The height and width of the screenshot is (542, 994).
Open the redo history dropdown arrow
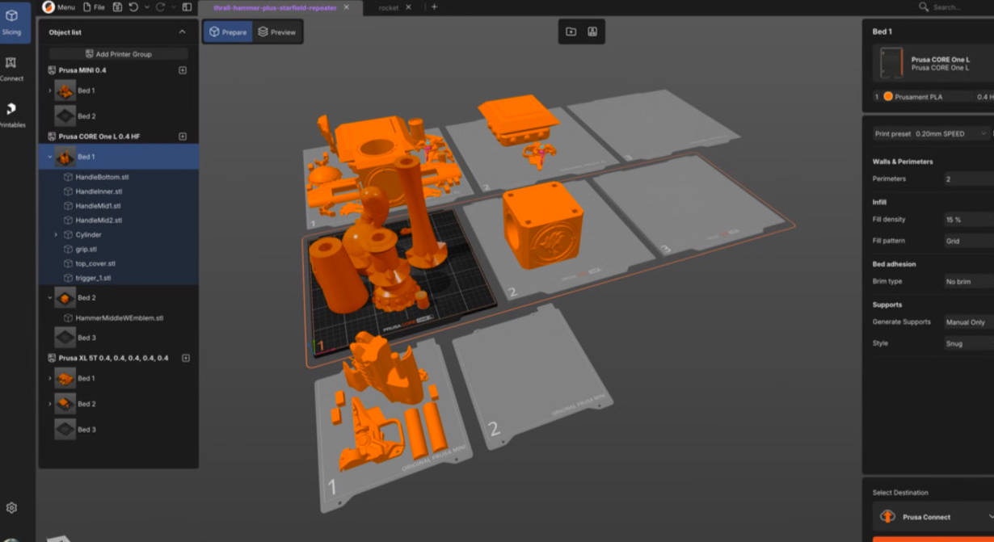point(173,7)
